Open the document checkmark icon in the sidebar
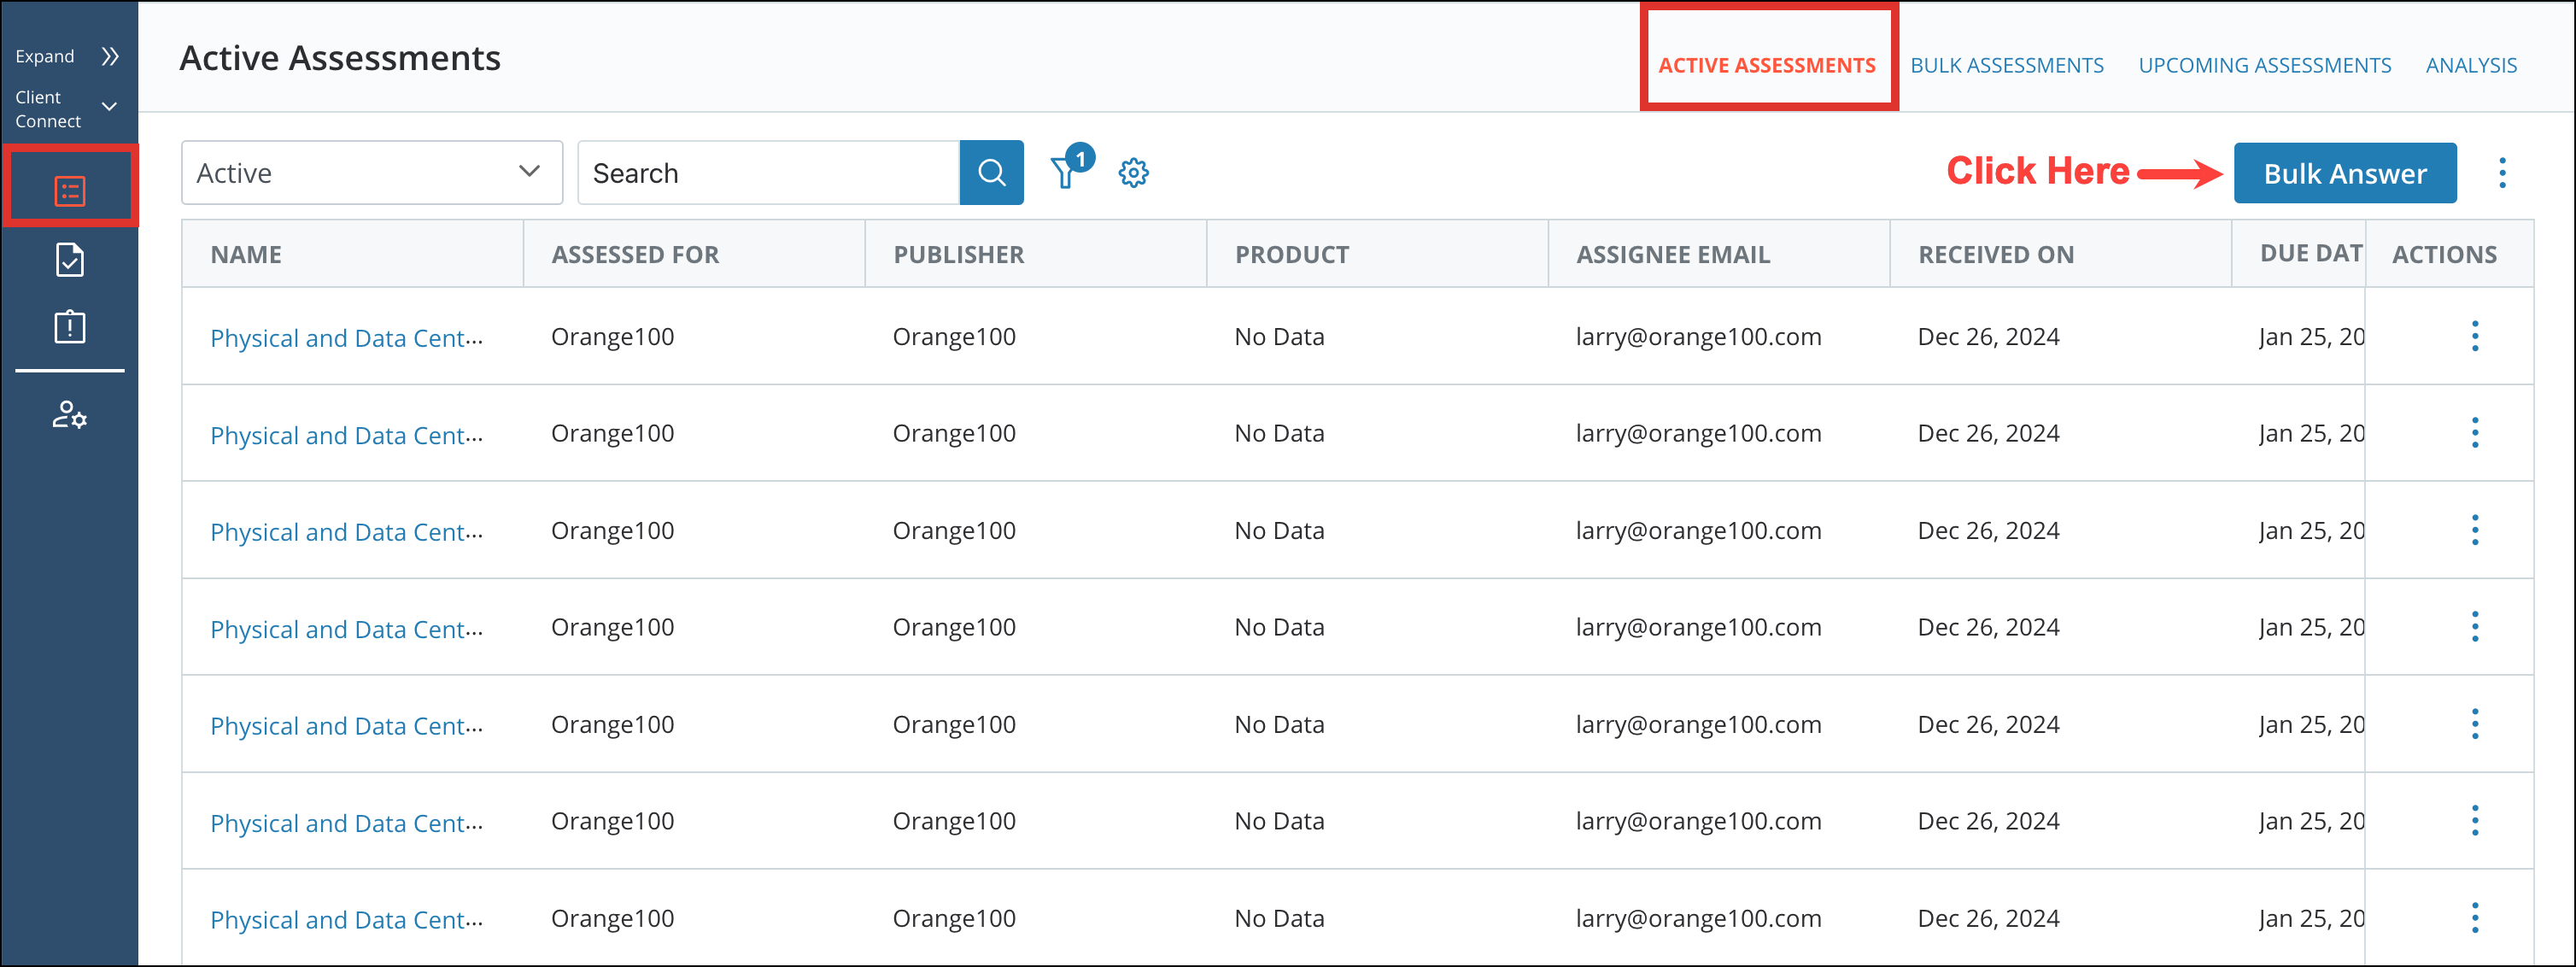The height and width of the screenshot is (967, 2576). click(70, 260)
